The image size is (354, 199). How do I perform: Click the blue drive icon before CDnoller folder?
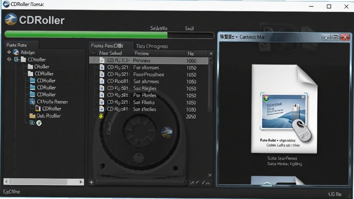pos(16,59)
